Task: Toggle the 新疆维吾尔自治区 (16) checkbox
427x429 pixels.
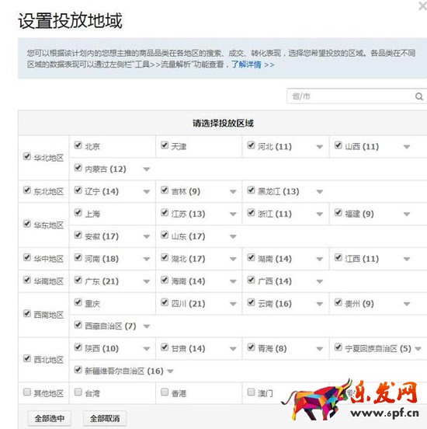Action: (78, 370)
